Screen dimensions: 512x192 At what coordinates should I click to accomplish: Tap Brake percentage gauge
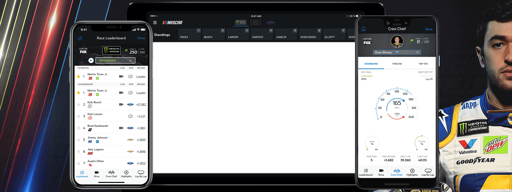point(372,143)
